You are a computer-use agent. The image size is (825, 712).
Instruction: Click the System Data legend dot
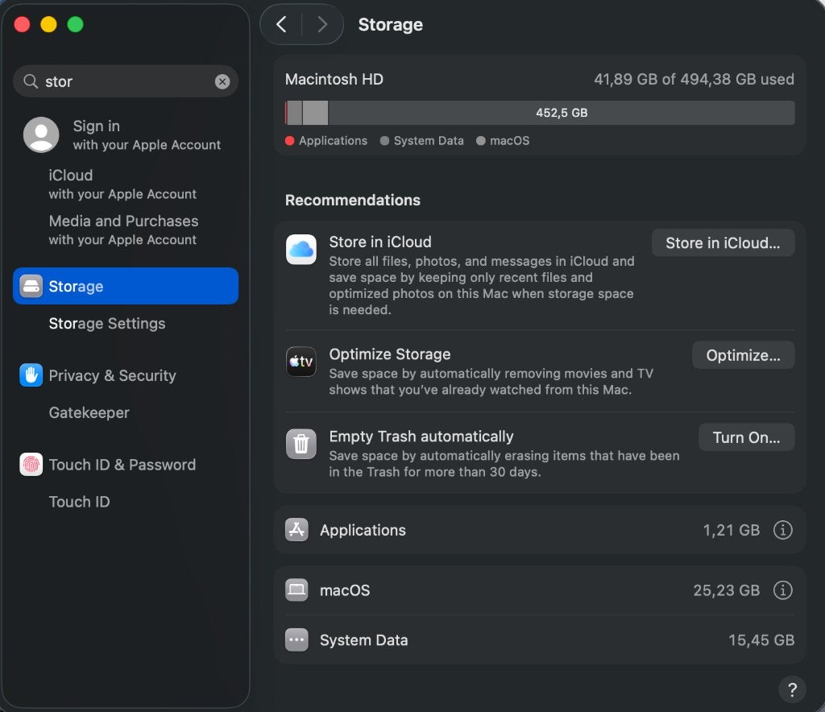click(x=384, y=141)
